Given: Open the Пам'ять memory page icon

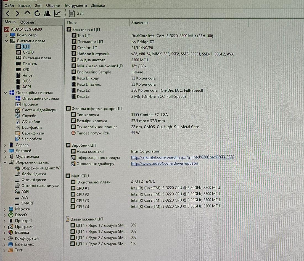Looking at the screenshot, I should click(x=18, y=64).
